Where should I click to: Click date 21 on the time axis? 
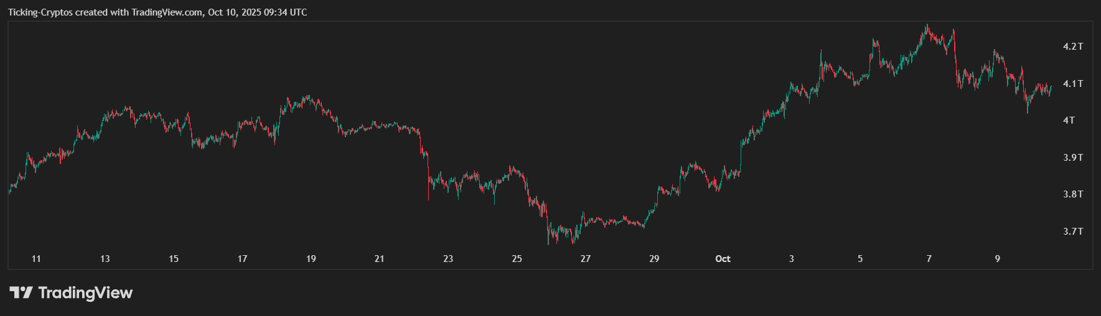[380, 258]
